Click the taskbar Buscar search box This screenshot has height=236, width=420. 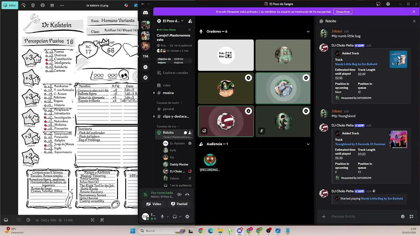tap(162, 231)
